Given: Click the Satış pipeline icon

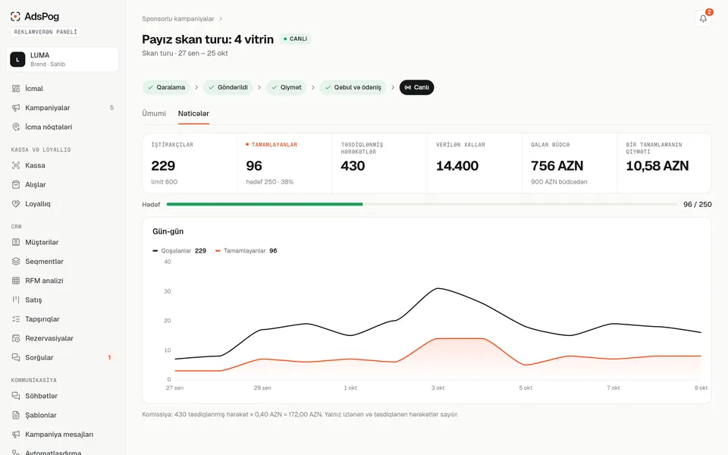Looking at the screenshot, I should coord(16,300).
